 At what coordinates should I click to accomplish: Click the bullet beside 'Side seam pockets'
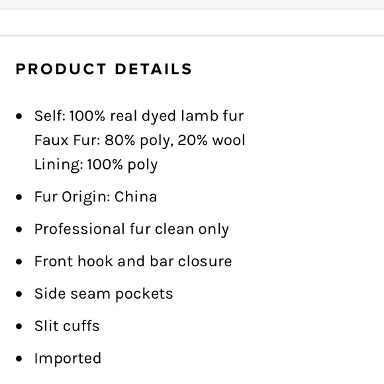[x=19, y=294]
